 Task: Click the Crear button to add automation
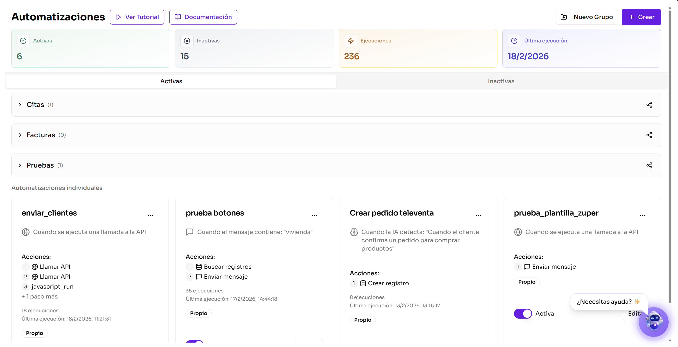coord(641,17)
